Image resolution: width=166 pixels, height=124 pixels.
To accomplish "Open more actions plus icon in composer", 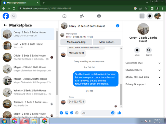I will (x=61, y=113).
